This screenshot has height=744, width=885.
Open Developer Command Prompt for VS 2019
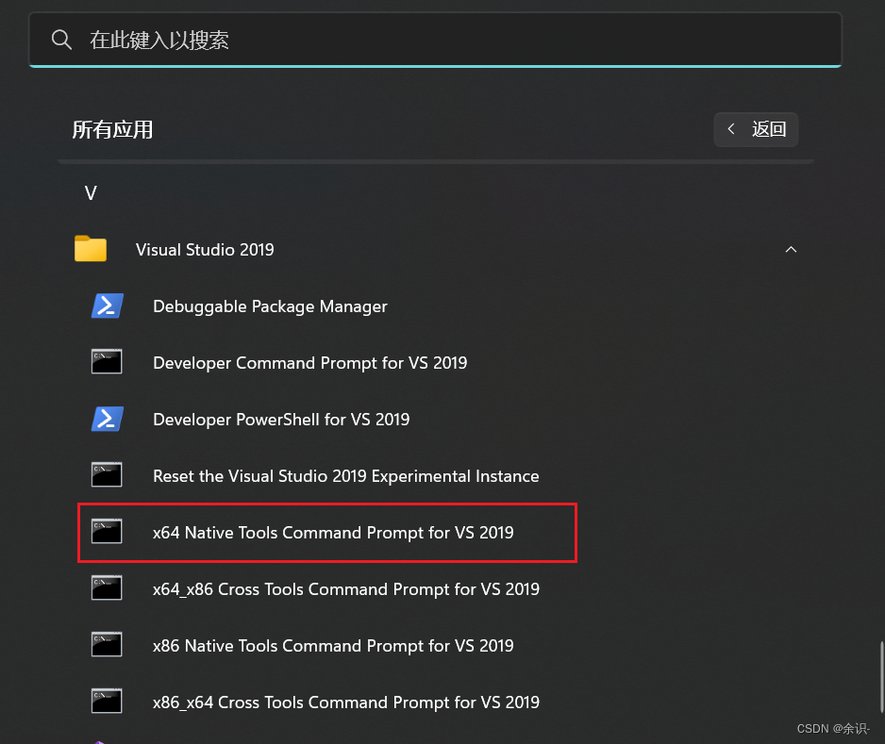tap(309, 363)
